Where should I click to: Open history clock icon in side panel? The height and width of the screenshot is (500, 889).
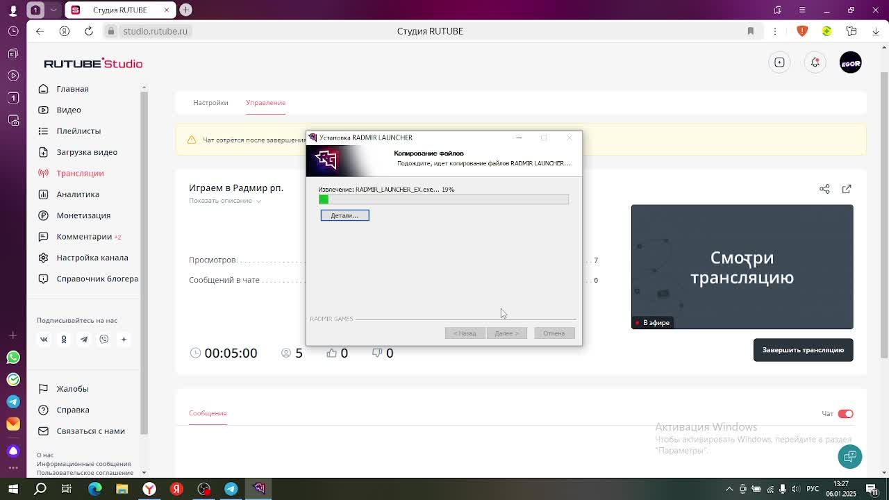tap(13, 31)
